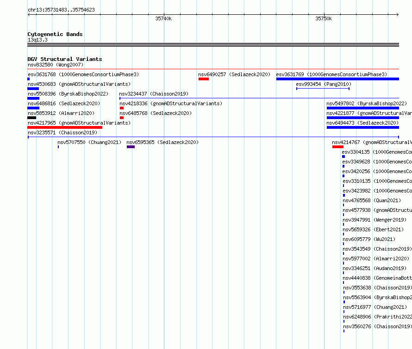Screen dimensions: 412x349
Task: Click the thin span line under esv993454
Action: pyautogui.click(x=323, y=89)
